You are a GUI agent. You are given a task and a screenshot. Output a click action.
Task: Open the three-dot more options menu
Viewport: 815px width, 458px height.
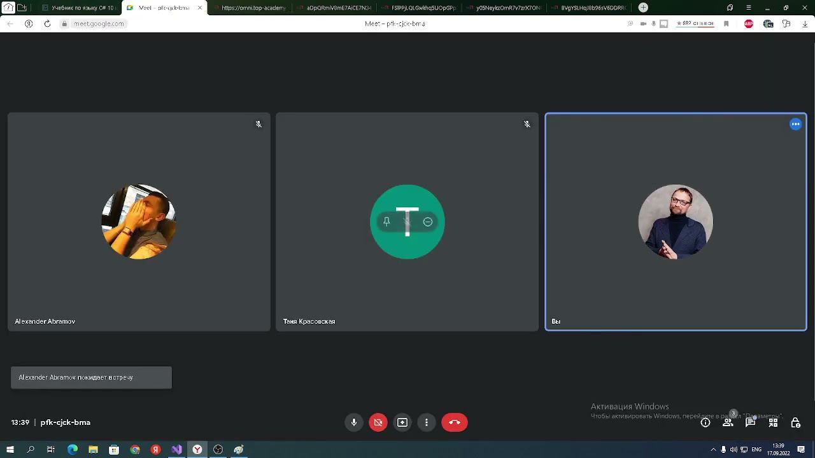click(427, 422)
